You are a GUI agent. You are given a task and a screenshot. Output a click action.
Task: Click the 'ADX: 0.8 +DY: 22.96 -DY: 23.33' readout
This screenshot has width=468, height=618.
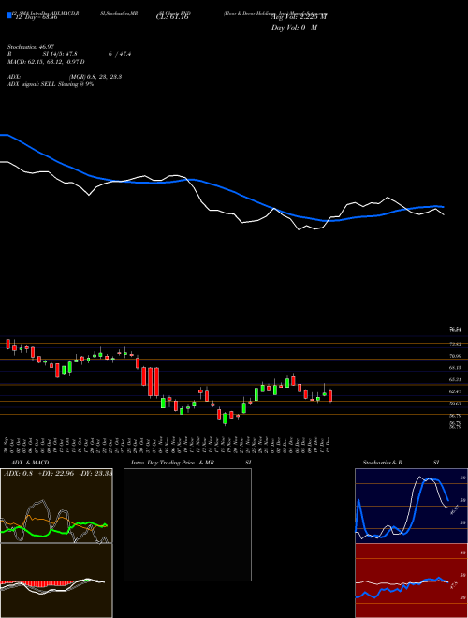pyautogui.click(x=58, y=473)
